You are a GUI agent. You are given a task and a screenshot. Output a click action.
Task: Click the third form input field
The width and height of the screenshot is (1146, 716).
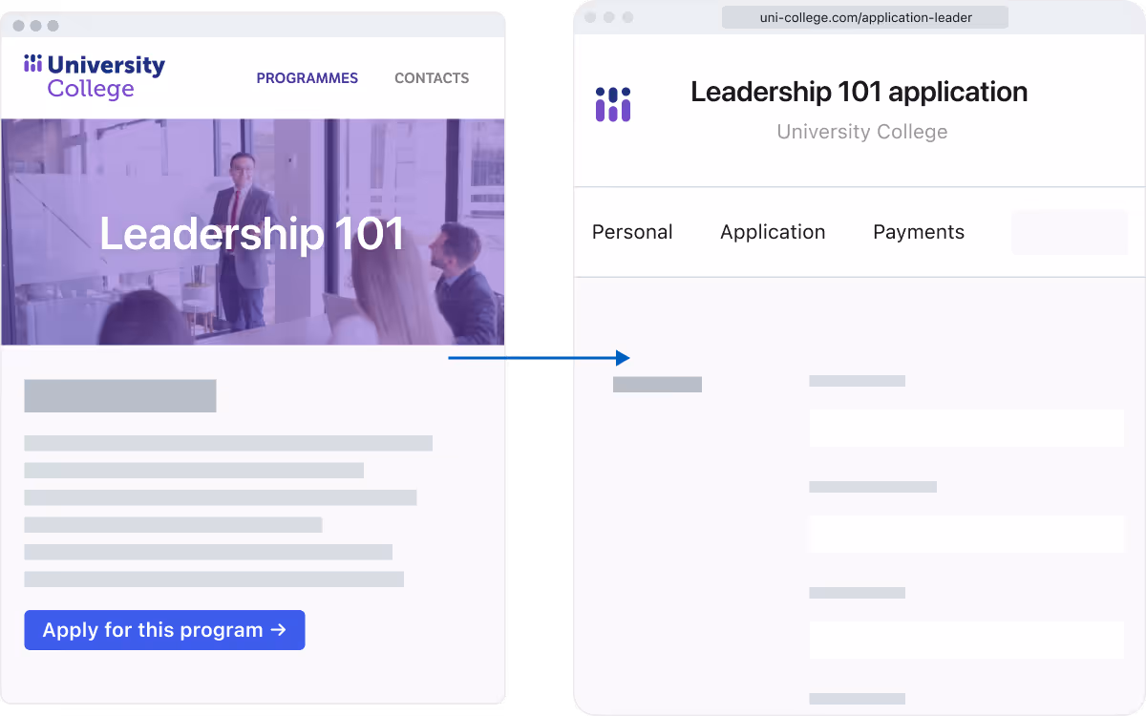click(966, 640)
